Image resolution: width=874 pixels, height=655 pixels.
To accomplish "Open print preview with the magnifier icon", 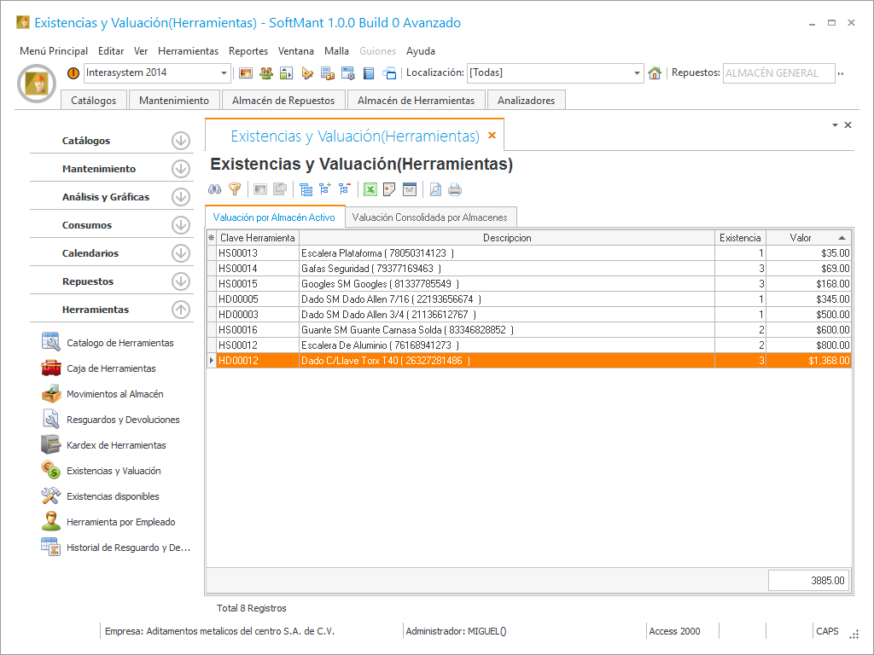I will (x=435, y=189).
